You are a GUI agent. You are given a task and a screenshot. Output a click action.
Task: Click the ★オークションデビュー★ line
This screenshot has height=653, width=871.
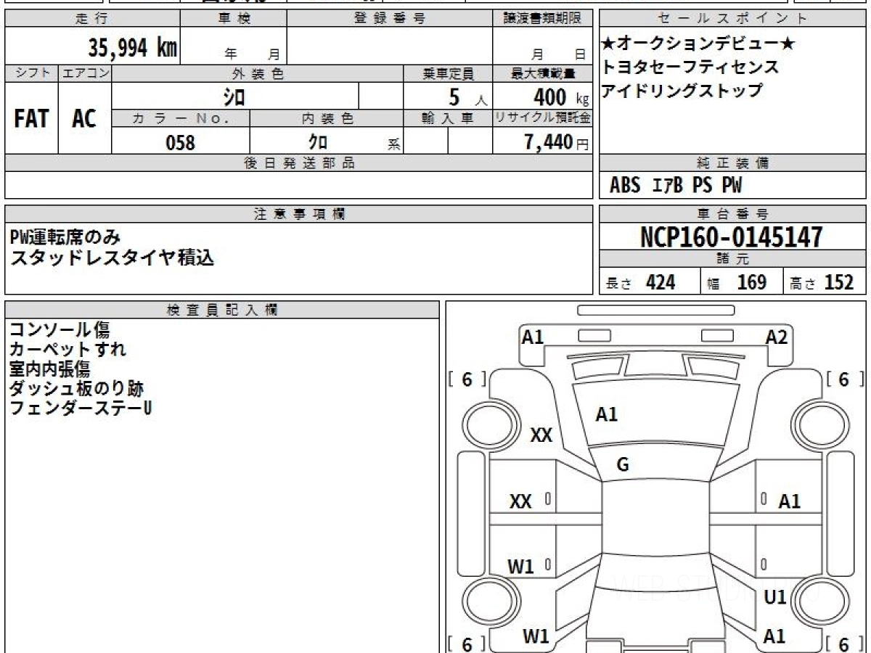coord(698,44)
